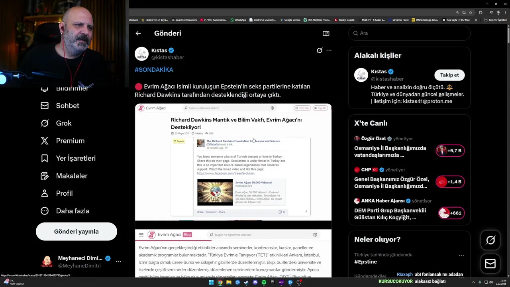Viewport: 510px width, 287px height.
Task: Open Tüm Yer İşaretleri folder
Action: [x=495, y=20]
